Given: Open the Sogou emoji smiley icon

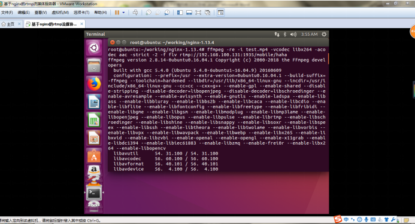Looking at the screenshot, I should point(359,219).
